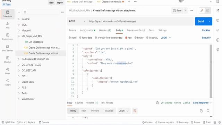Switch to the Headers (9) request tab
The height and width of the screenshot is (125, 222).
point(105,30)
